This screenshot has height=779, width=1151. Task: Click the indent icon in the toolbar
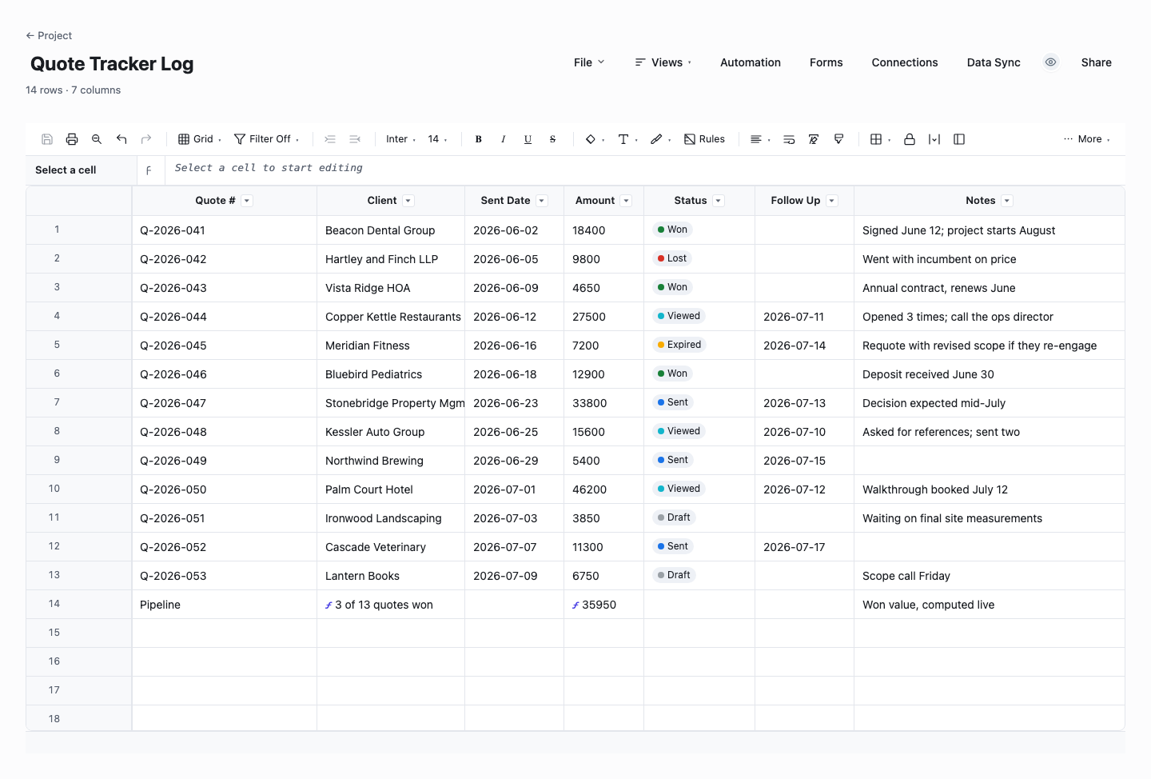point(330,139)
